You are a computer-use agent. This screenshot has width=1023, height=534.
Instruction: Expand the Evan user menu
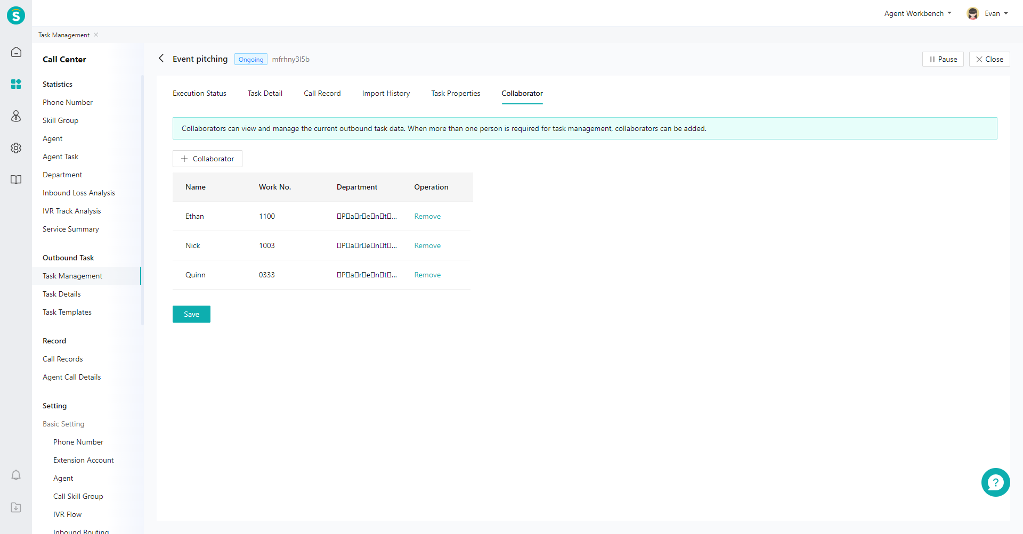click(x=996, y=13)
